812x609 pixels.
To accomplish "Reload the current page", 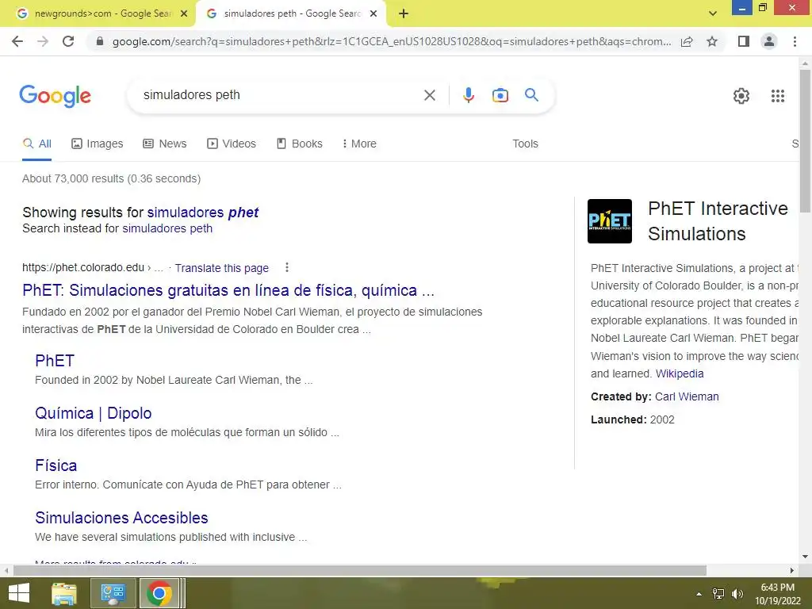I will pyautogui.click(x=68, y=41).
